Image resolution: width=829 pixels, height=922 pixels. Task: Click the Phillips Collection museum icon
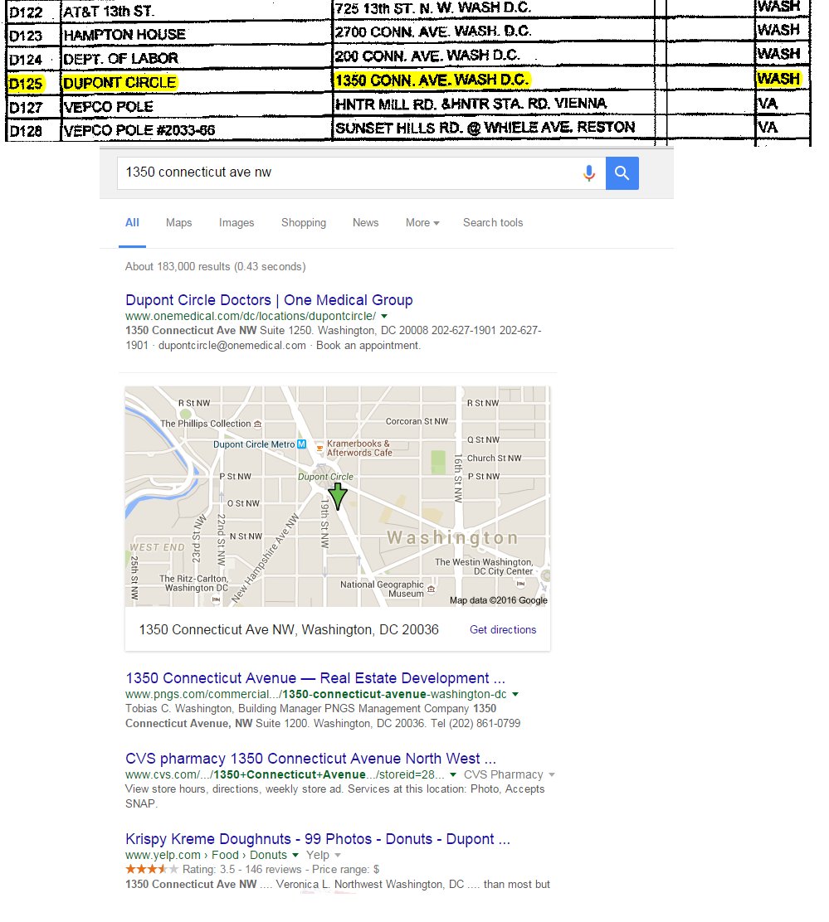click(x=257, y=424)
